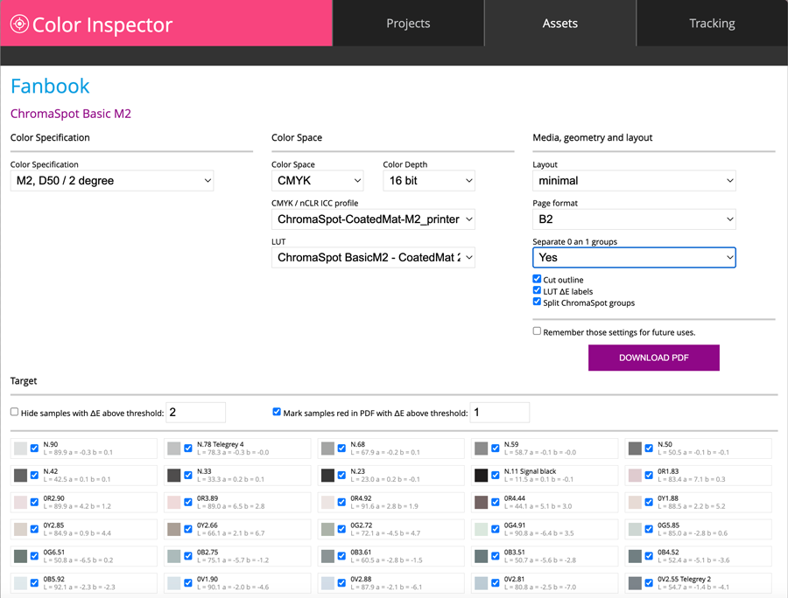Disable Split ChromaSpot groups
Screen dimensions: 788x598
coord(538,302)
